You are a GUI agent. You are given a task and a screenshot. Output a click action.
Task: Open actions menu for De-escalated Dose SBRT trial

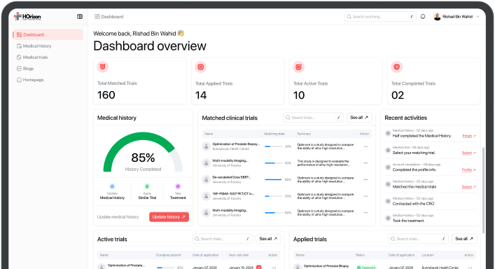tap(365, 179)
